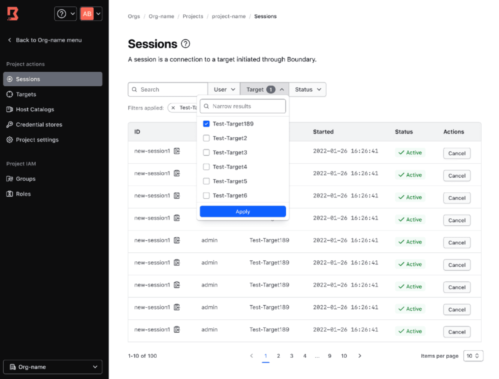
Task: Open Host Catalogs in sidebar
Action: [x=35, y=109]
